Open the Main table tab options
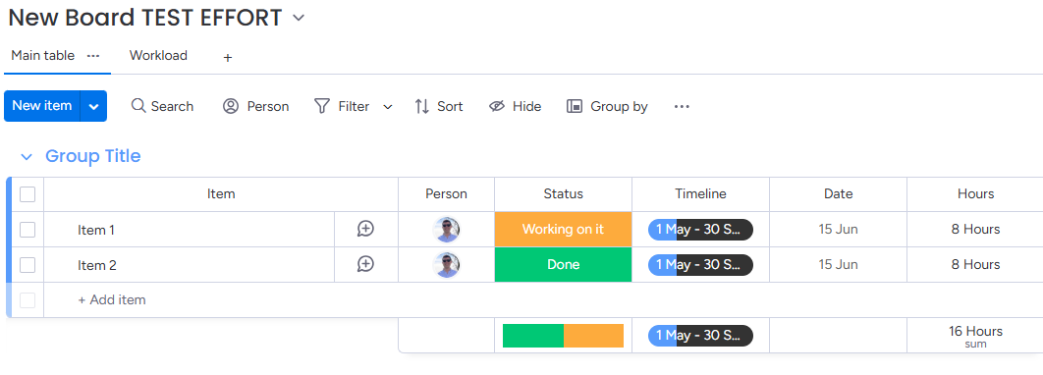The width and height of the screenshot is (1043, 375). coord(93,56)
